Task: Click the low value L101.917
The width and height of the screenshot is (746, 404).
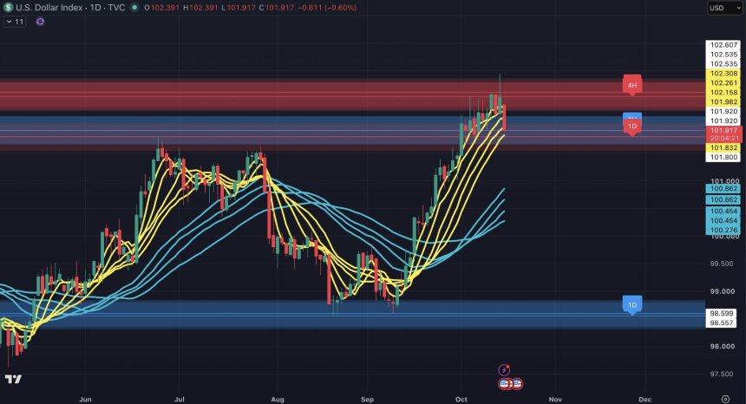Action: (239, 8)
